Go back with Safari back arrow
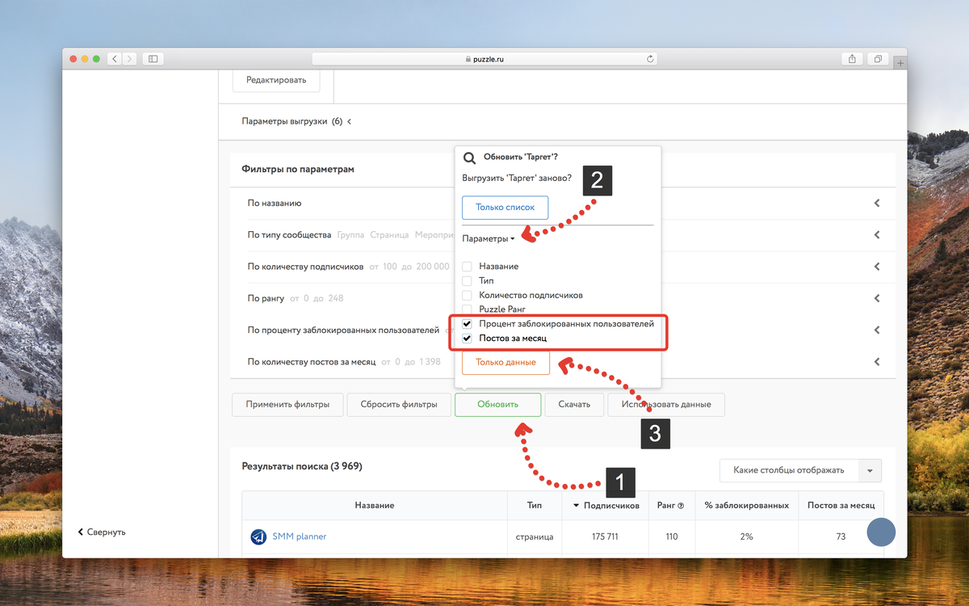This screenshot has width=969, height=606. [115, 59]
